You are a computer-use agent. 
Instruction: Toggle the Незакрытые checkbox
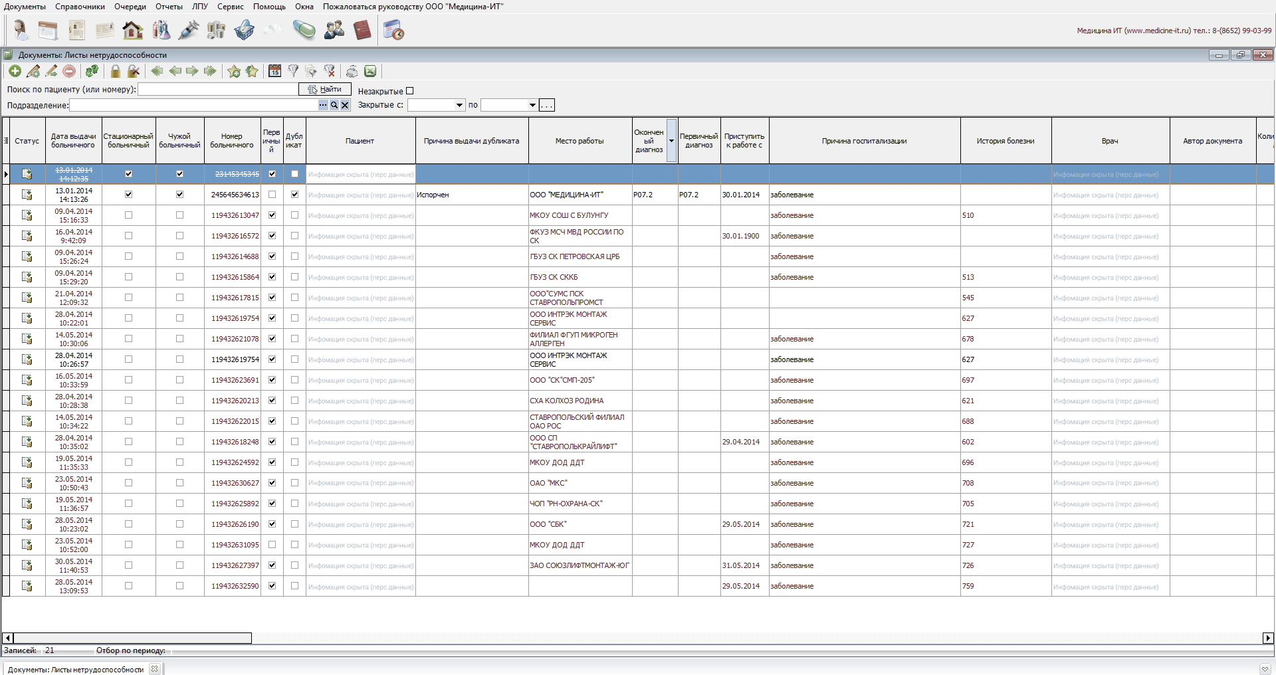(409, 91)
